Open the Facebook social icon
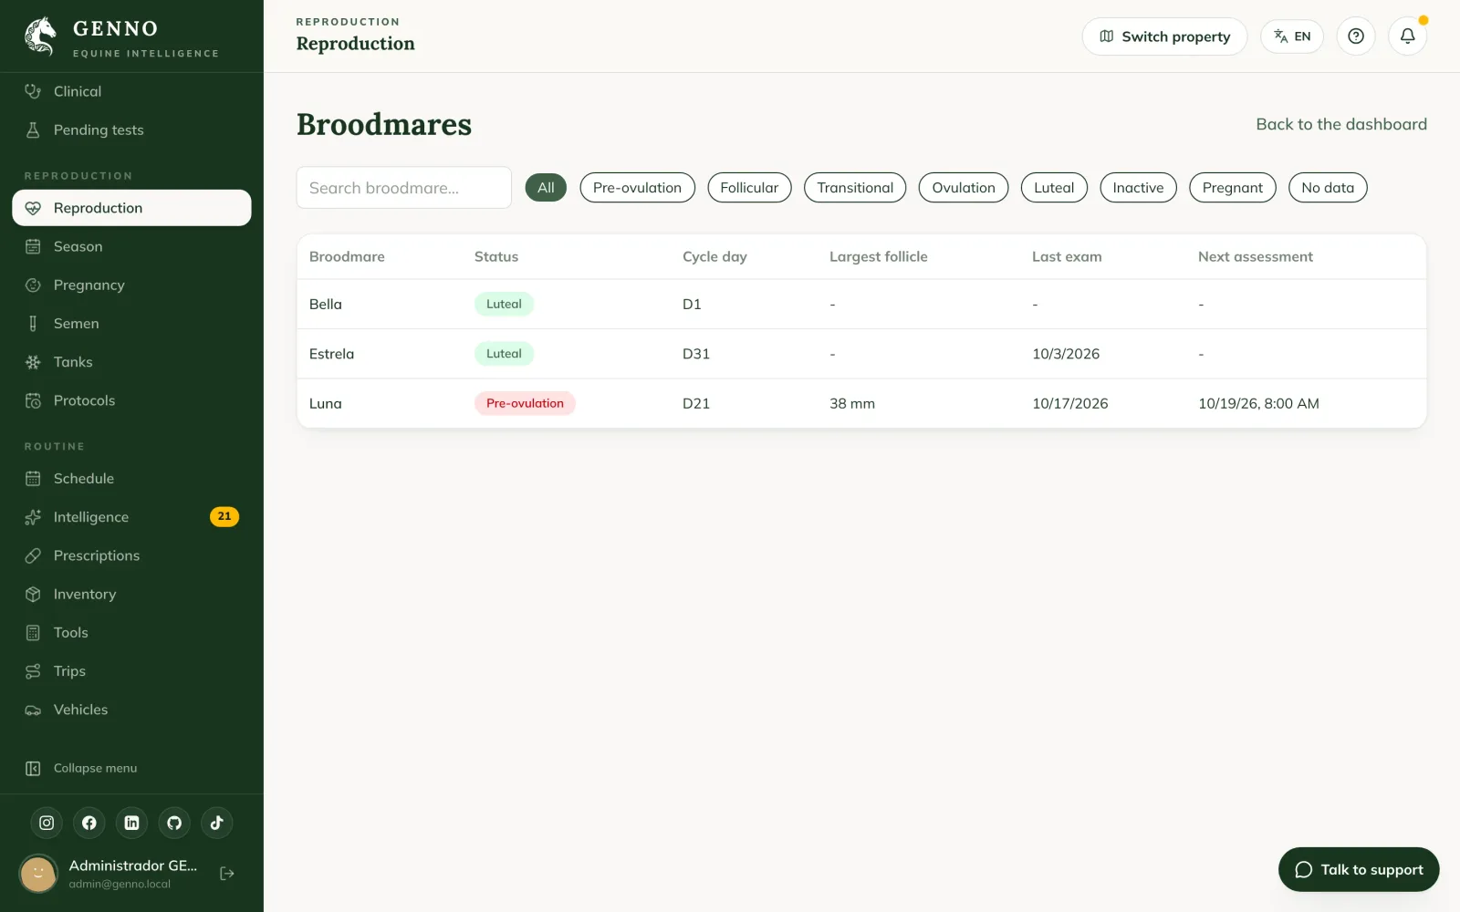 pyautogui.click(x=89, y=823)
